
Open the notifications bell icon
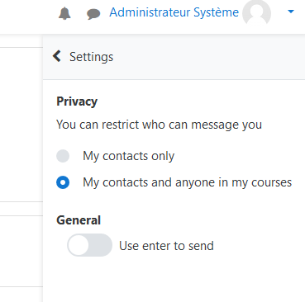(64, 13)
